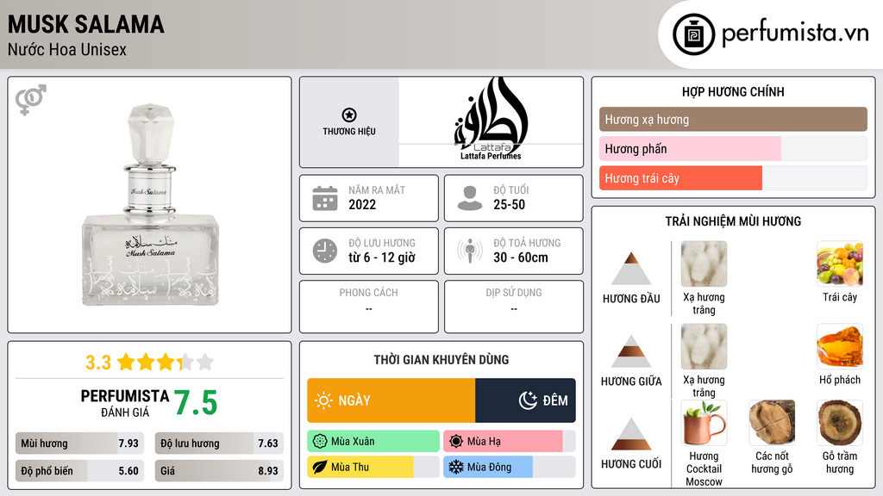Click the clock icon for longevity
The image size is (883, 496).
point(324,251)
